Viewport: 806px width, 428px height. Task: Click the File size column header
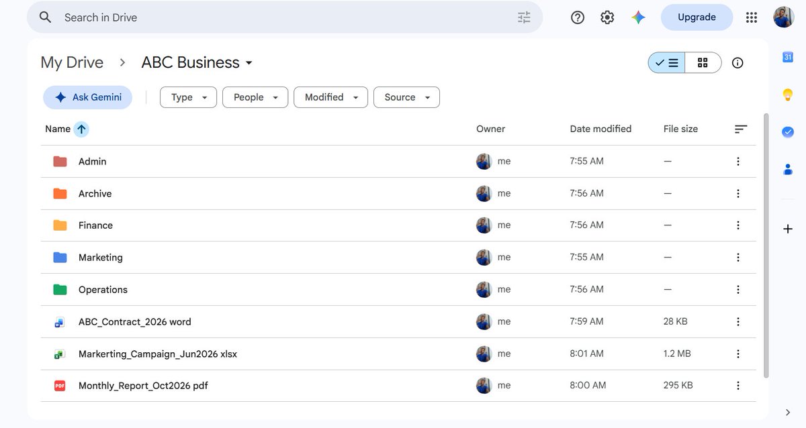tap(680, 129)
